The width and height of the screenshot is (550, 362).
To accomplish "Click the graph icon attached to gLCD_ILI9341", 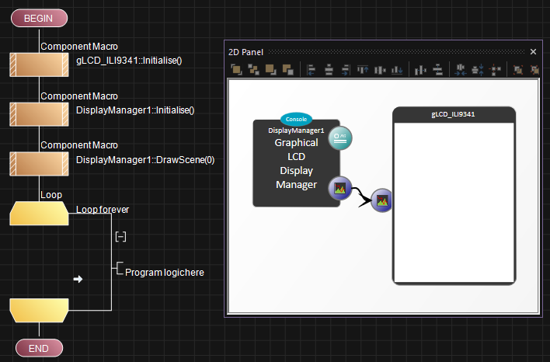I will point(381,200).
